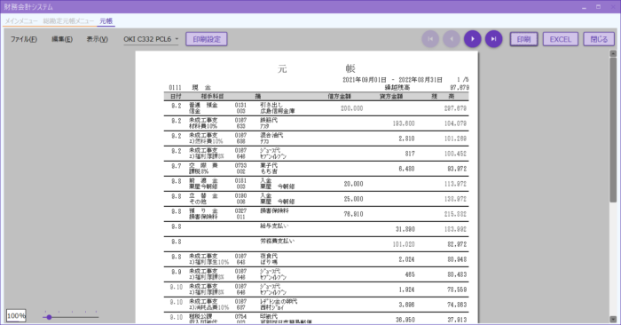
Task: Switch to the メインメニュー tab
Action: point(21,21)
